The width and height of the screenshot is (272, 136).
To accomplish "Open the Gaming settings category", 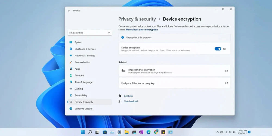I will (x=79, y=89).
